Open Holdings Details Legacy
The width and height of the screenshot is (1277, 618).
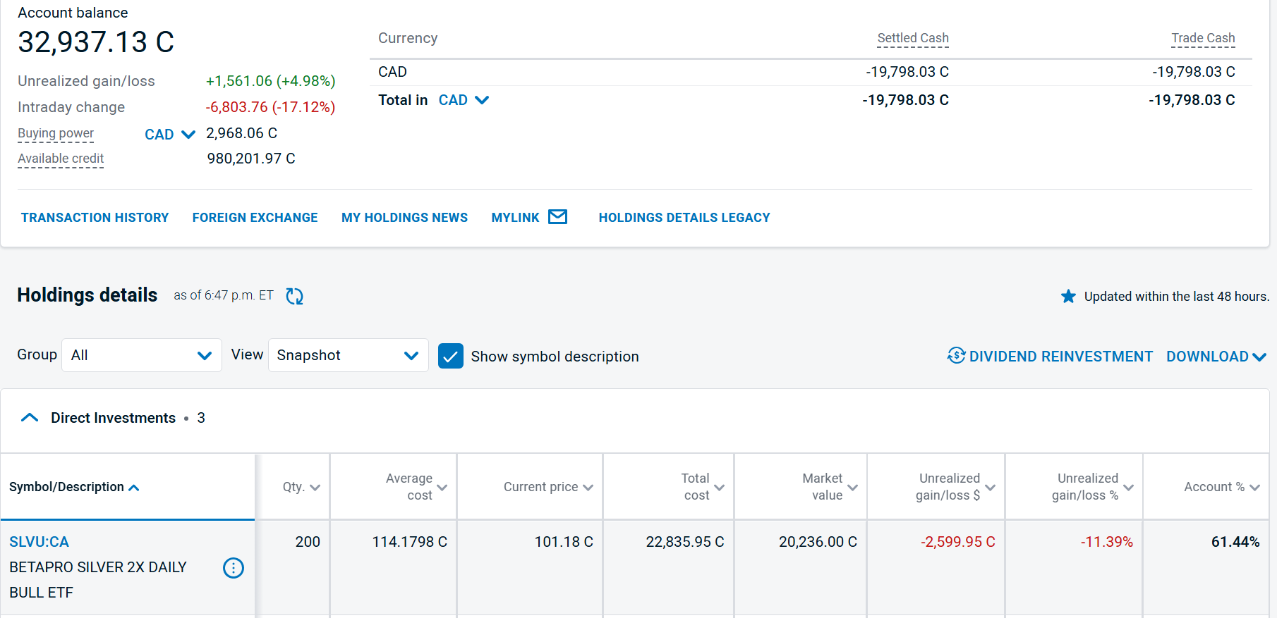click(x=684, y=218)
